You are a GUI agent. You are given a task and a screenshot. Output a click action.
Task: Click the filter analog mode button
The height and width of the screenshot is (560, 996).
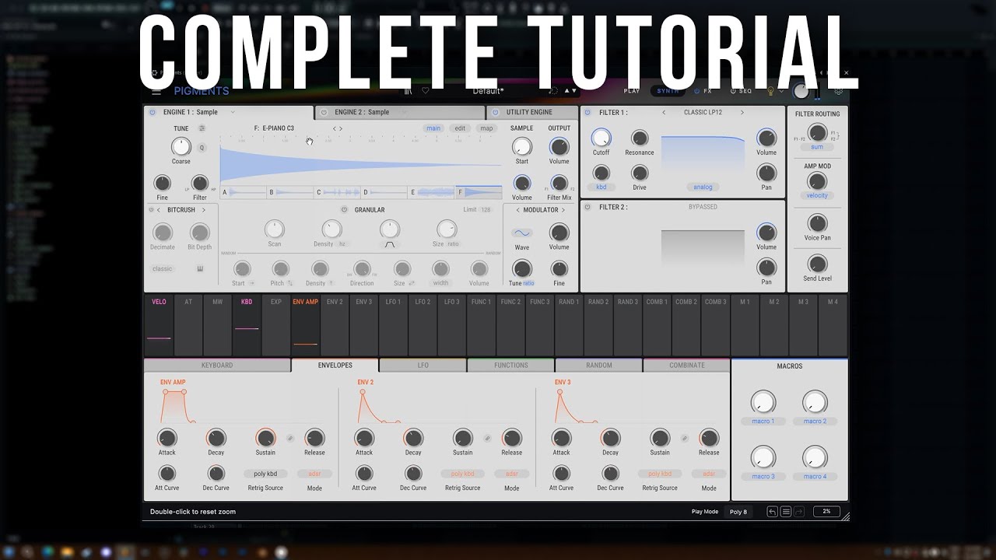click(x=703, y=187)
